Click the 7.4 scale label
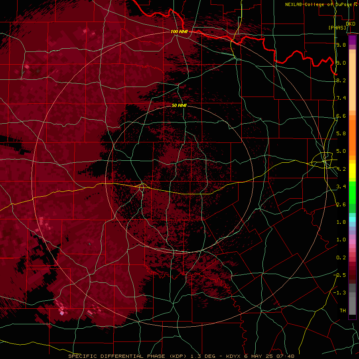The width and height of the screenshot is (359, 359). [x=341, y=98]
